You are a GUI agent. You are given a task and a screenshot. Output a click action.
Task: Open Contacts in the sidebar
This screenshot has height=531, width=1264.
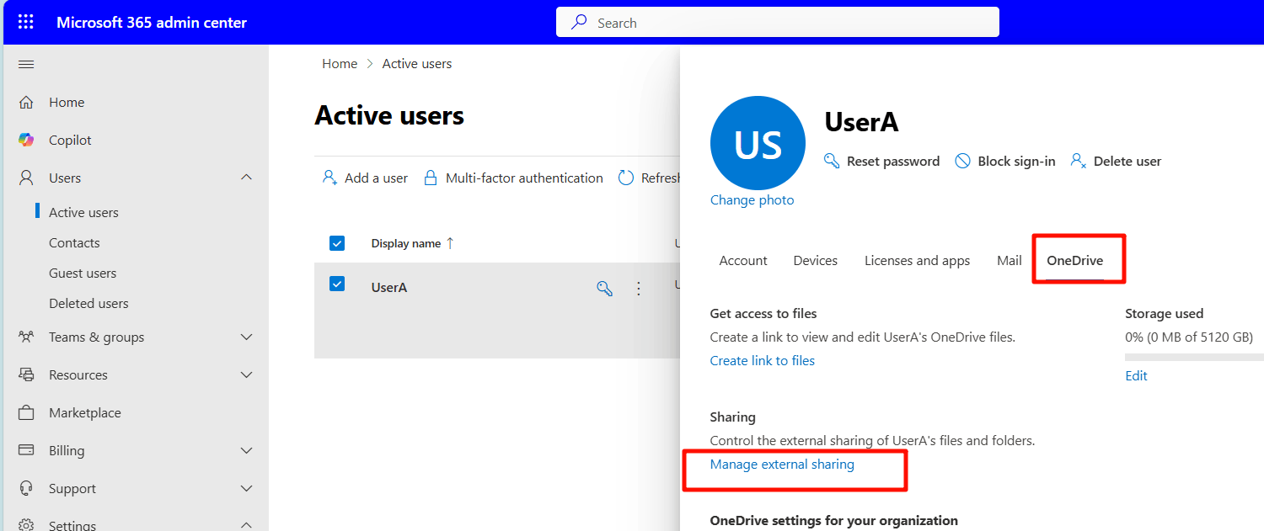click(x=74, y=242)
